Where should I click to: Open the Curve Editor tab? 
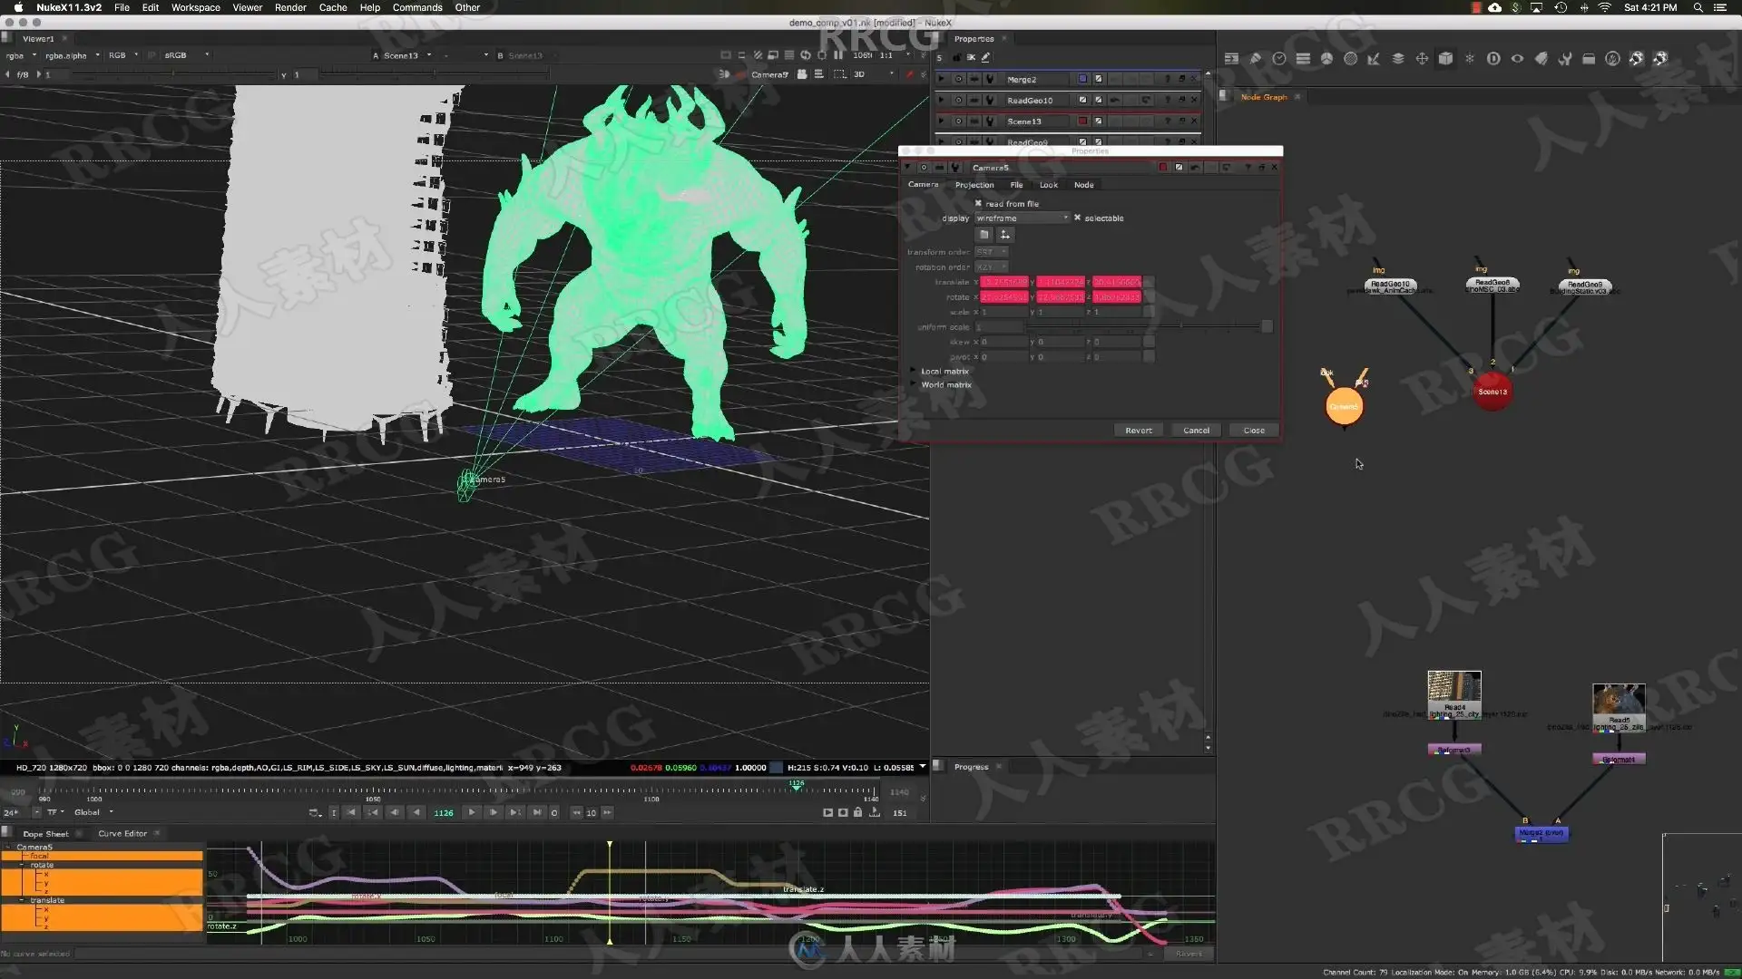[x=122, y=833]
